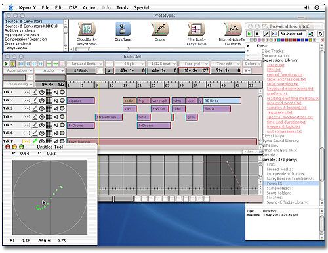Select the cicadas clip on Trk 2
Viewport: 328px width, 253px height.
81,101
